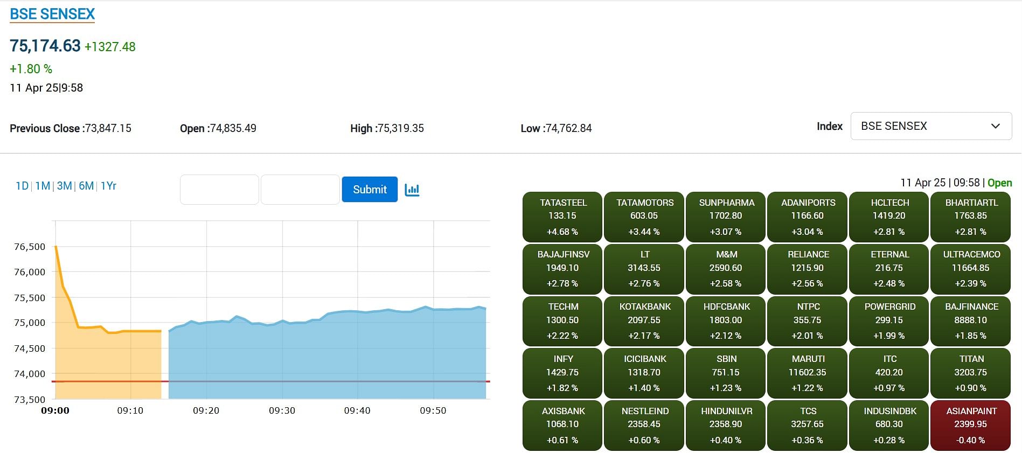This screenshot has width=1022, height=453.
Task: Click the +1327.48 change figure
Action: pyautogui.click(x=110, y=47)
